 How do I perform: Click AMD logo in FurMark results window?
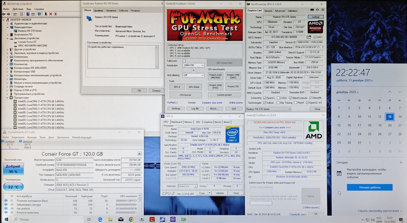point(313,130)
